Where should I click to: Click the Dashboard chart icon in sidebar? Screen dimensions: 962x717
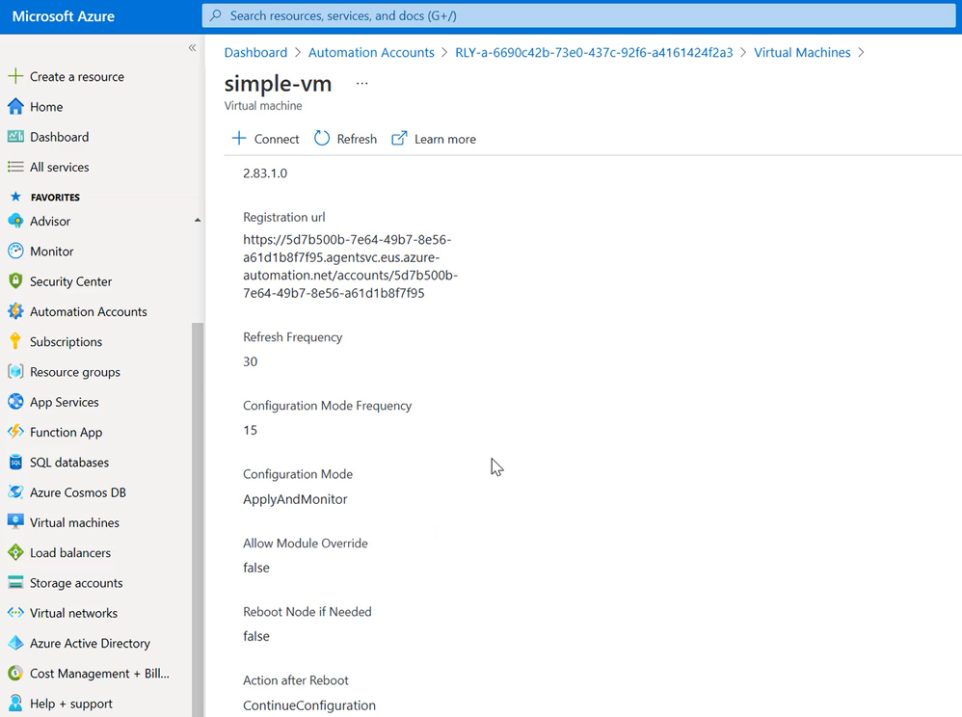[x=15, y=137]
